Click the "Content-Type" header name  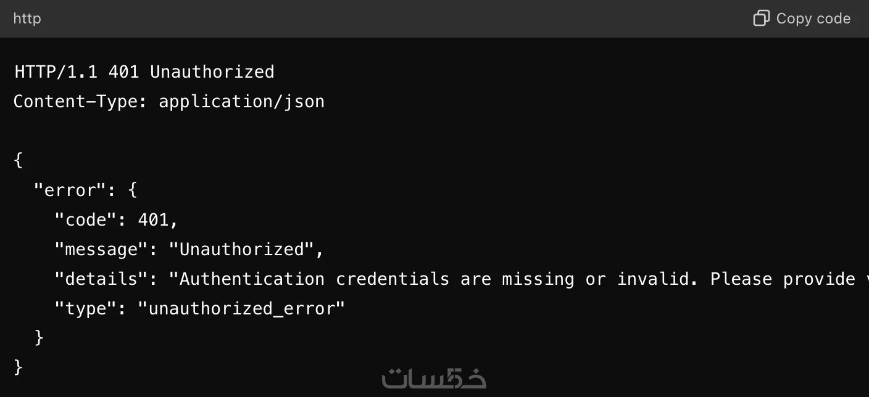(x=76, y=101)
